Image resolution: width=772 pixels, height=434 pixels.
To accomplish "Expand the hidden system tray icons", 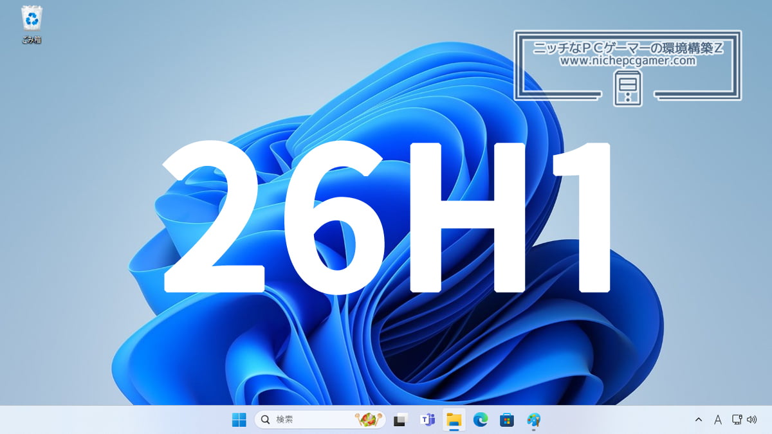I will point(699,419).
